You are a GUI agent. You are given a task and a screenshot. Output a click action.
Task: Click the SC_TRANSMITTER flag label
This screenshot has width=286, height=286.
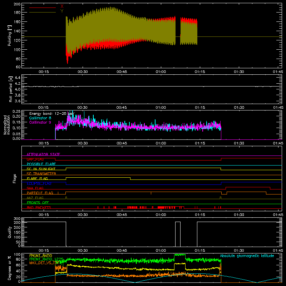click(x=41, y=174)
